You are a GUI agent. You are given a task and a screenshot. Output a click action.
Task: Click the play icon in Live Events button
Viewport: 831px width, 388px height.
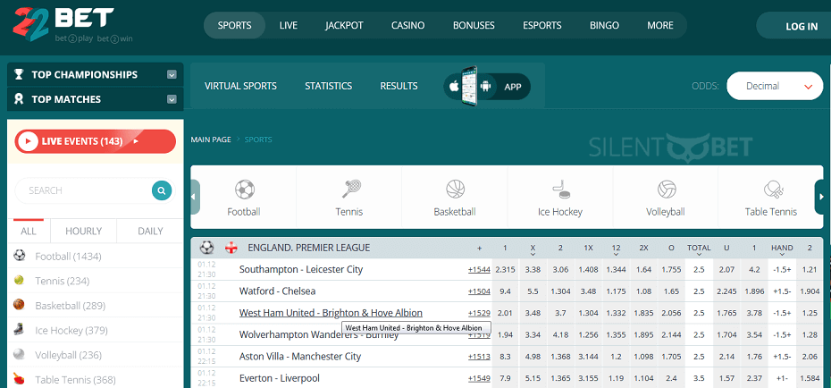coord(28,141)
